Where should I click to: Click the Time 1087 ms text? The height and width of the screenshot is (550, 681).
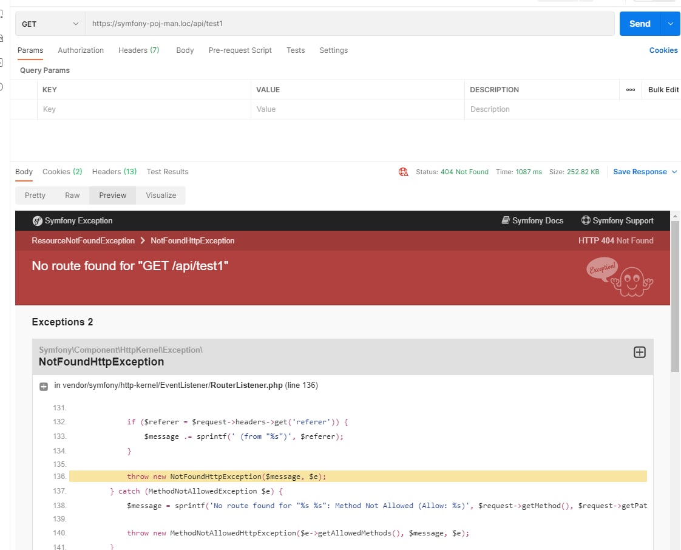[519, 172]
